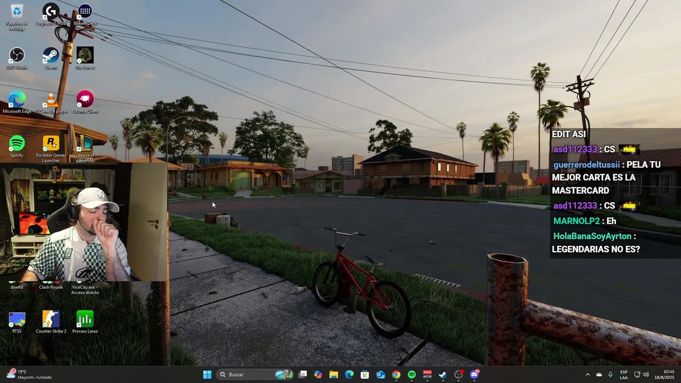The height and width of the screenshot is (383, 681).
Task: Open the Windows Start menu
Action: [207, 374]
